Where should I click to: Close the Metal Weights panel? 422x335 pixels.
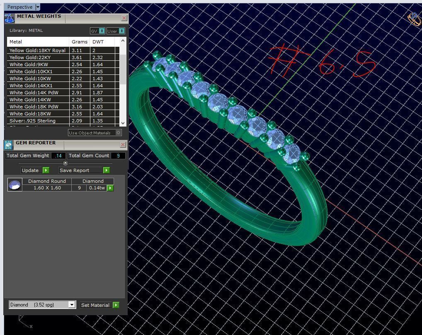tap(124, 18)
